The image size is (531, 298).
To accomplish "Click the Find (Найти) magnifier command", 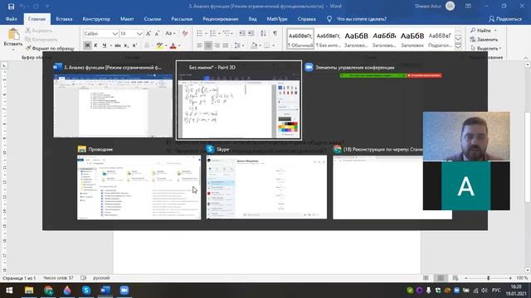I will (x=481, y=31).
